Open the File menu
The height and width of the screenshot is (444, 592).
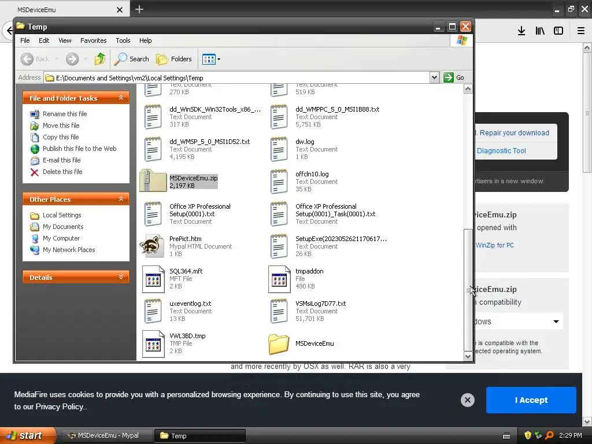click(25, 40)
